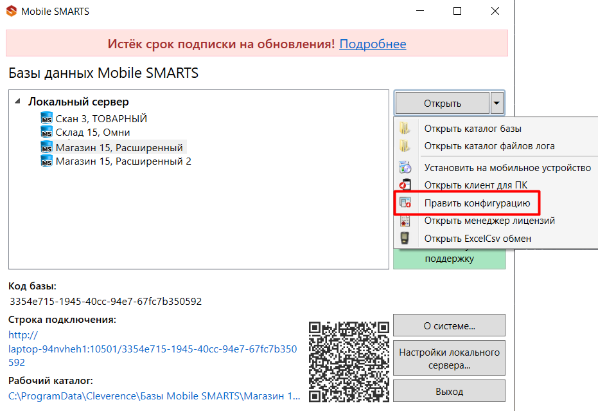Viewport: 598px width, 411px height.
Task: Choose Открыть клиент для ПК menu item
Action: tap(476, 185)
